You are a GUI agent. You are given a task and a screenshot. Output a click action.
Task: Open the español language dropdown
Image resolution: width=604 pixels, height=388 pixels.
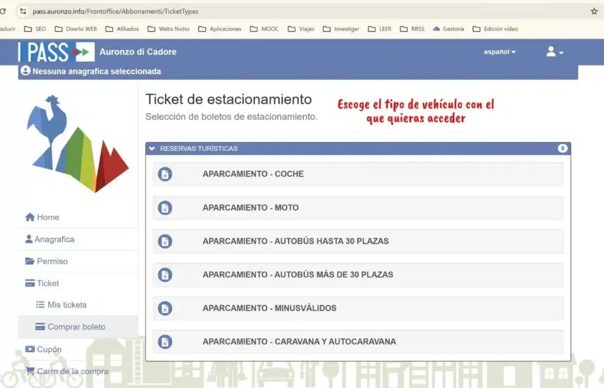coord(500,52)
